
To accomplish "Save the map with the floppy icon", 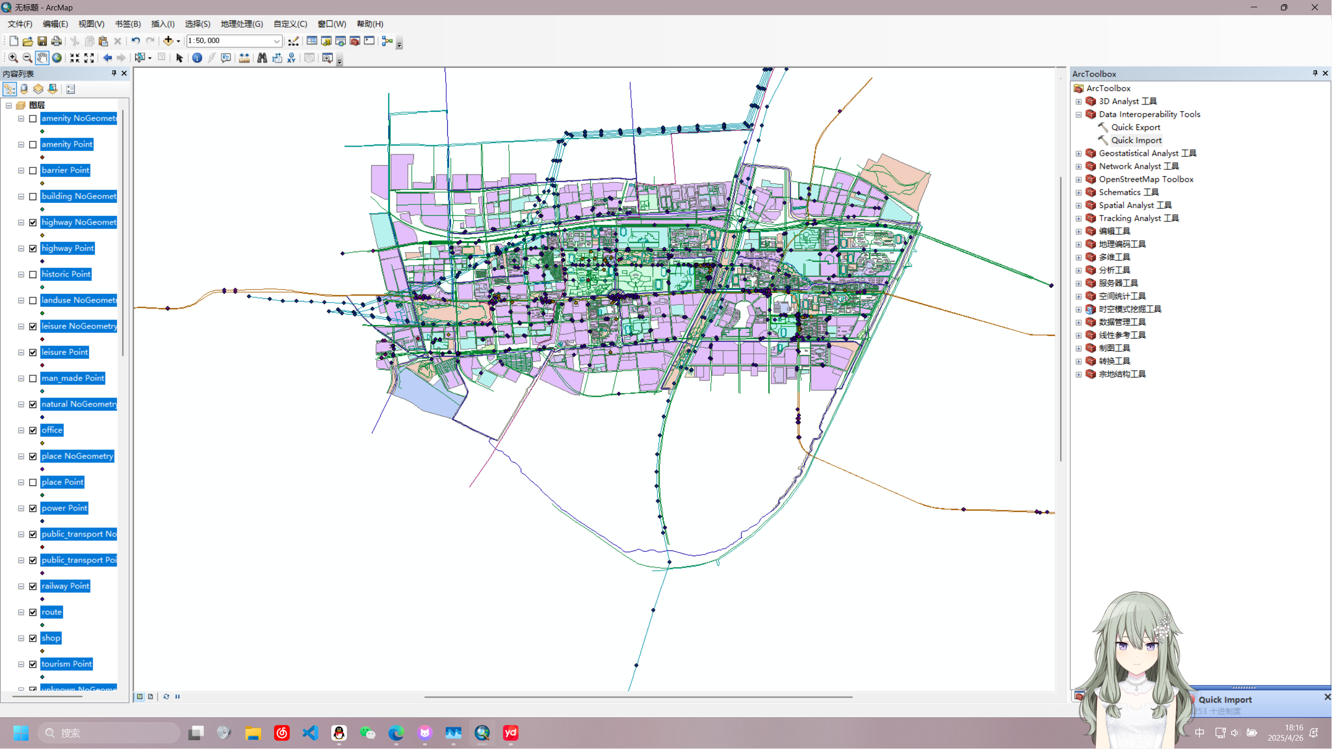I will pyautogui.click(x=42, y=41).
